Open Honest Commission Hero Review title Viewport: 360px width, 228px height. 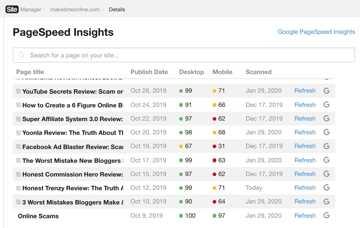[73, 175]
